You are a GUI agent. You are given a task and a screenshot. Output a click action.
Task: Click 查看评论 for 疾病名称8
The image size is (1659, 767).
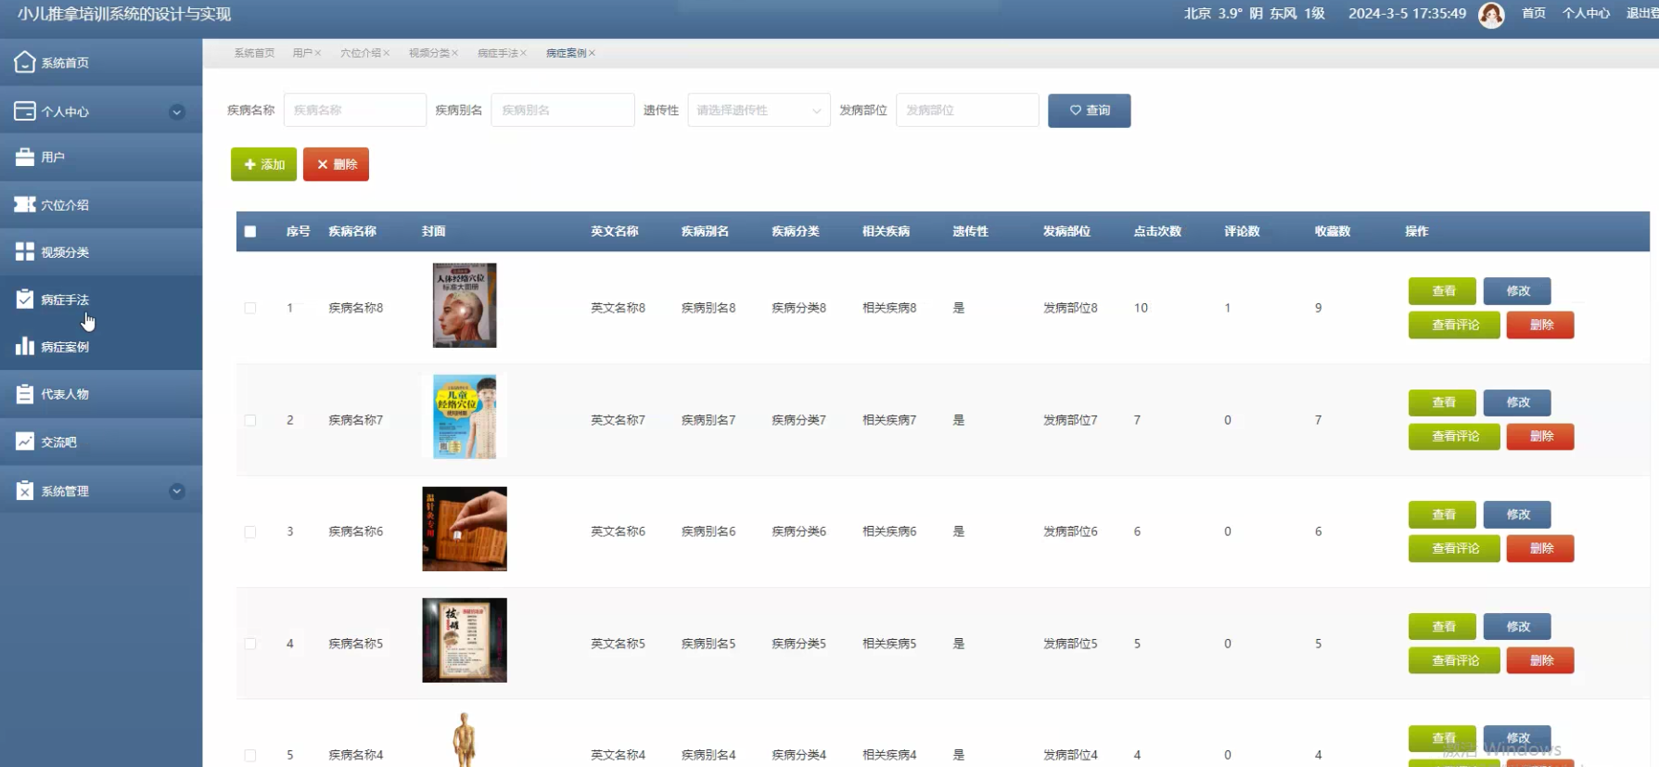pos(1454,325)
